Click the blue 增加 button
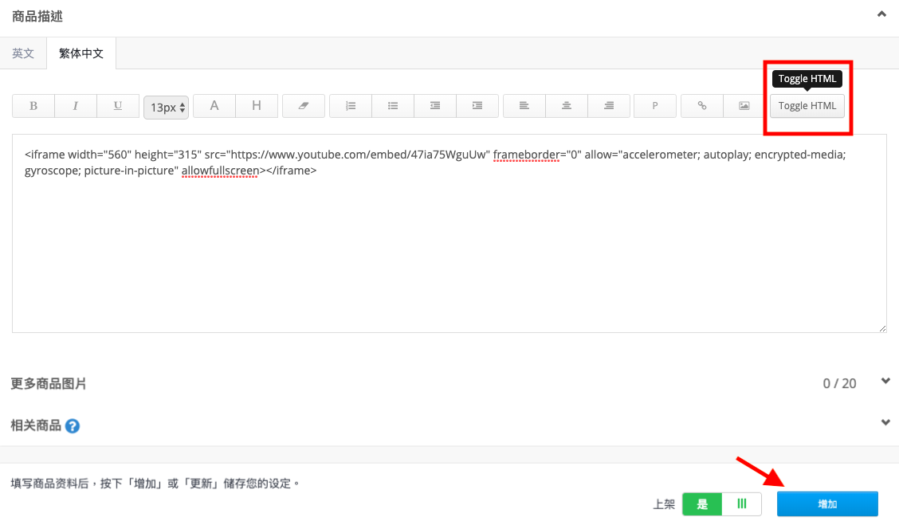Screen dimensions: 899x529 pyautogui.click(x=827, y=504)
